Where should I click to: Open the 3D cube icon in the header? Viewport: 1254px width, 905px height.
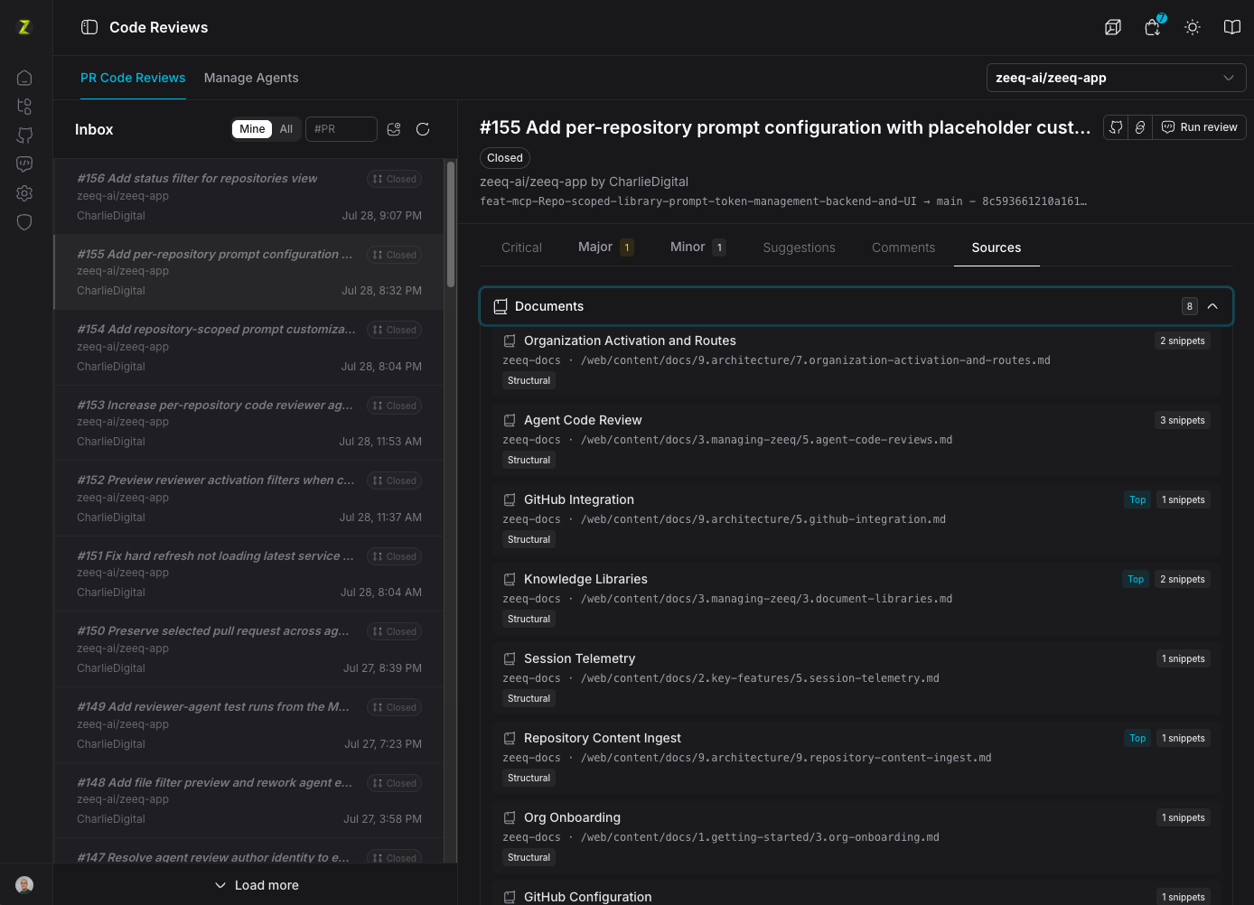[x=1113, y=27]
